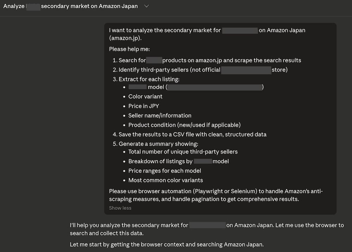Open the conversation title dropdown chevron
The height and width of the screenshot is (252, 352).
coord(146,6)
